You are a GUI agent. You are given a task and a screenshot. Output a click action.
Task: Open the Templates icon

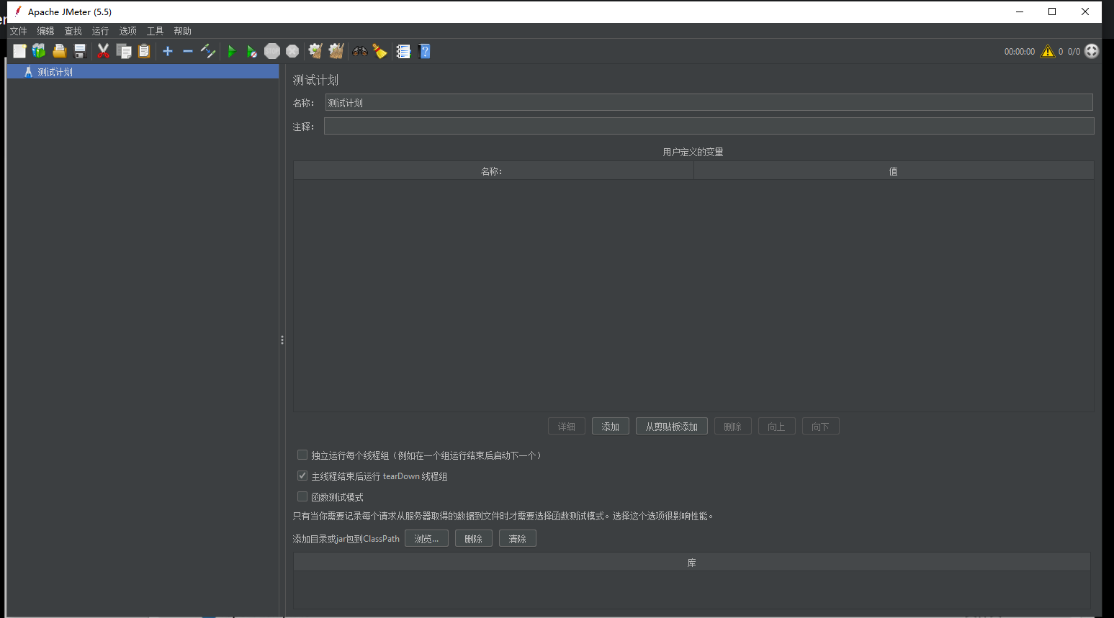tap(39, 51)
